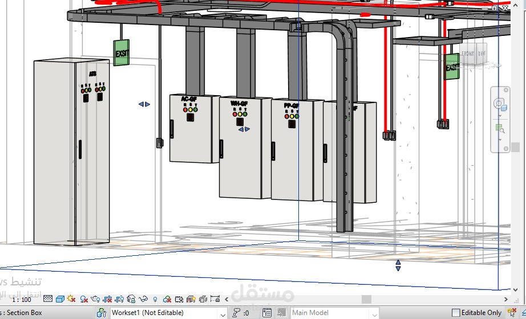This screenshot has width=526, height=319.
Task: Click the Worksharing Display icon
Action: click(167, 299)
